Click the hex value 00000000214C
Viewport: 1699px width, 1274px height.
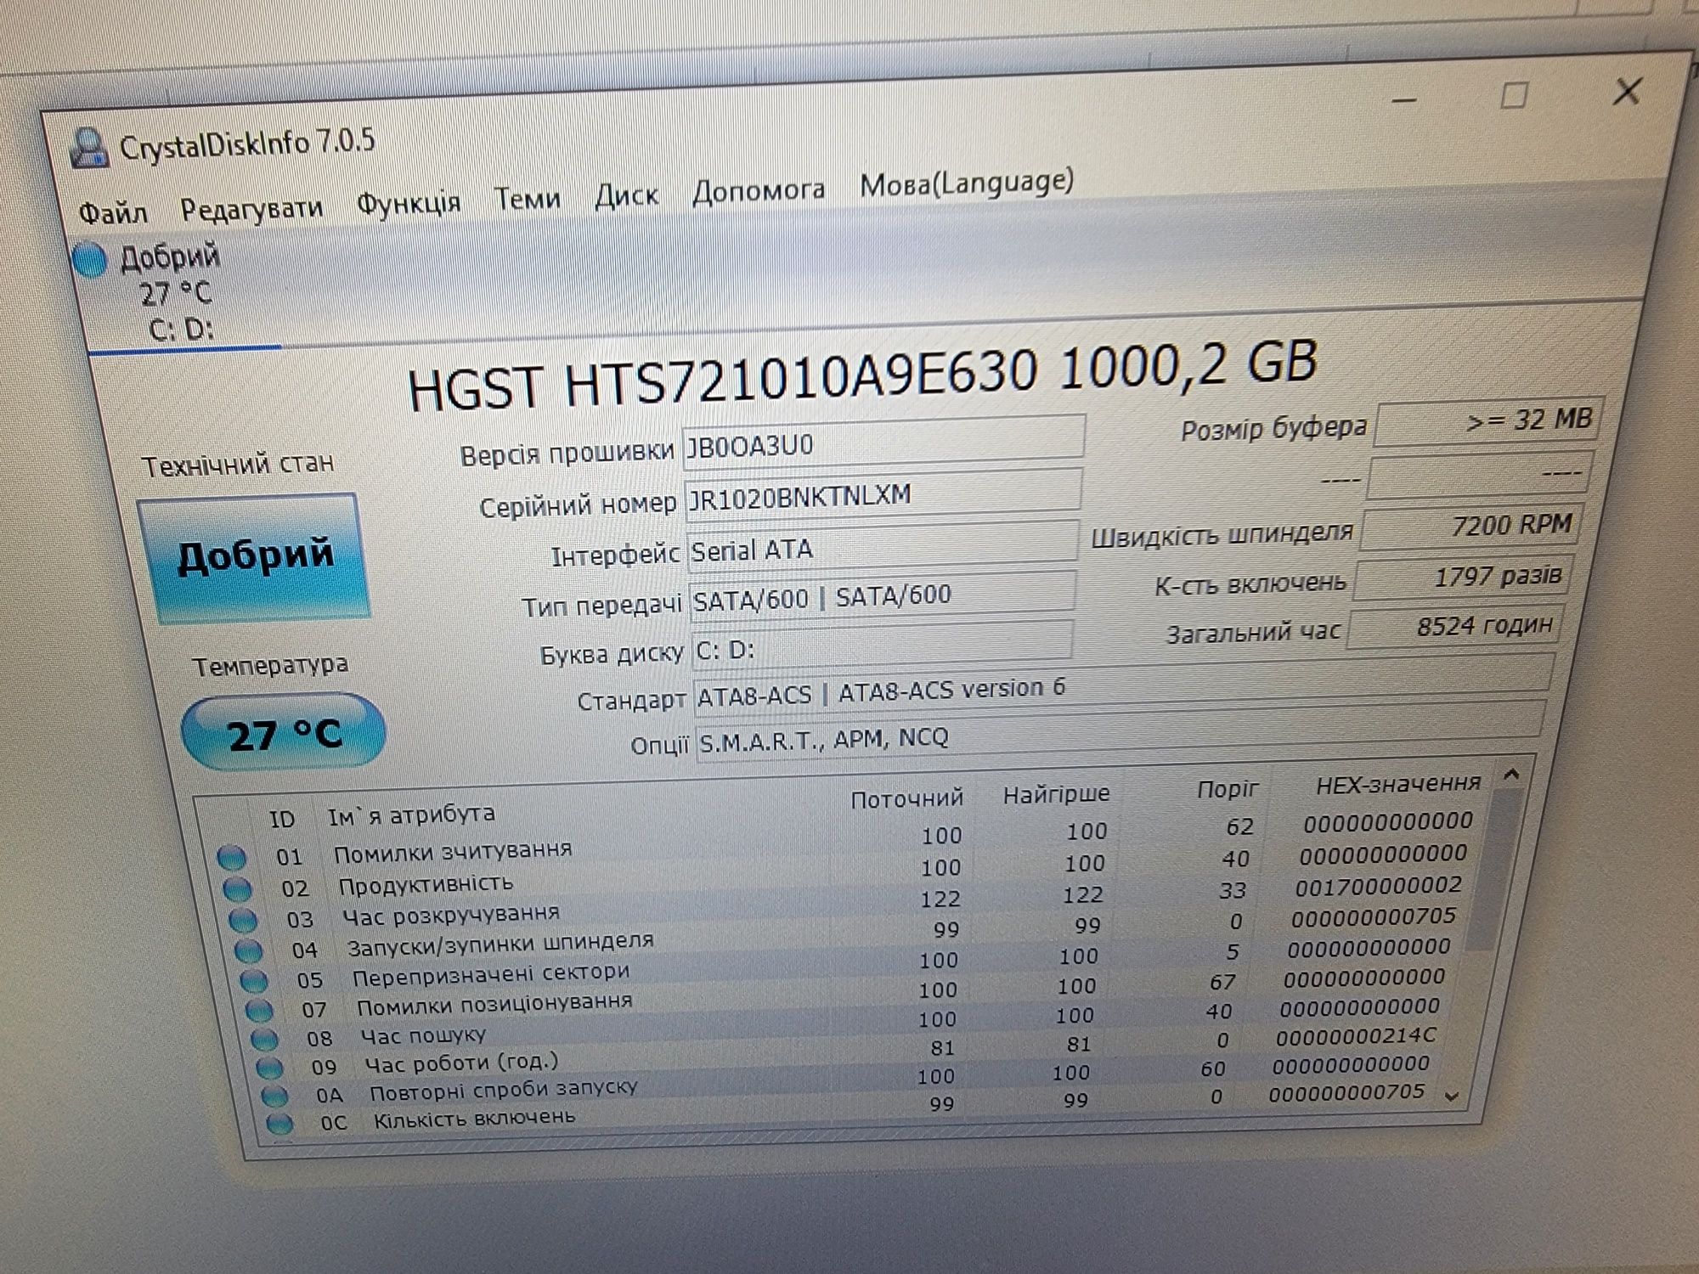click(1355, 1036)
